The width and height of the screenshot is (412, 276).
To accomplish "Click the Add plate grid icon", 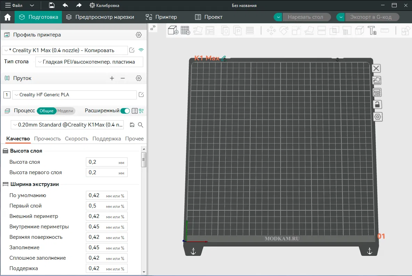I will point(185,31).
